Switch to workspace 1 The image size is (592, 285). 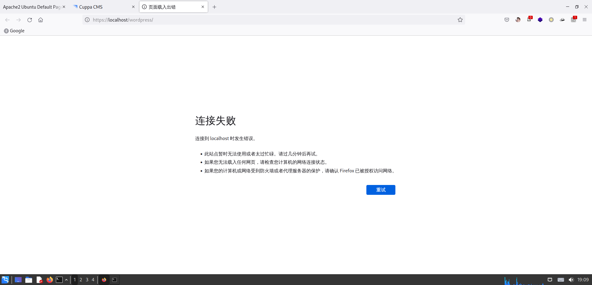click(75, 280)
